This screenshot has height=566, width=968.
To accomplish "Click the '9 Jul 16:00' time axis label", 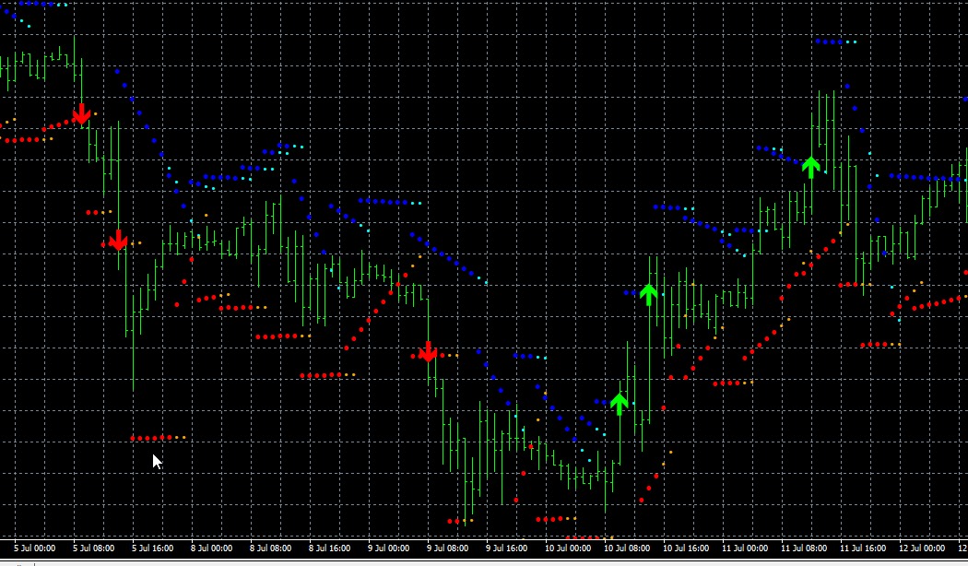I will coord(507,548).
